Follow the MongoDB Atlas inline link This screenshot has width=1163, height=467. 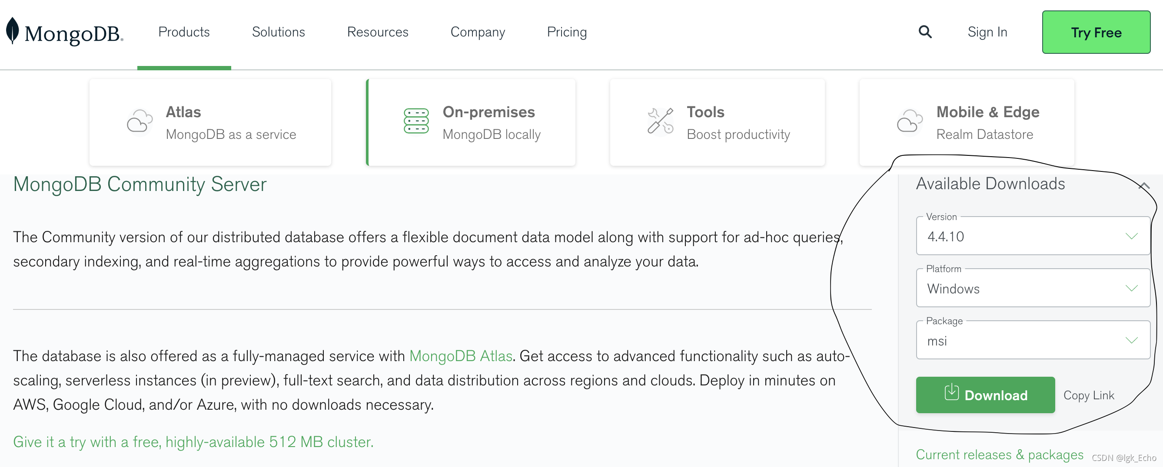click(x=461, y=356)
